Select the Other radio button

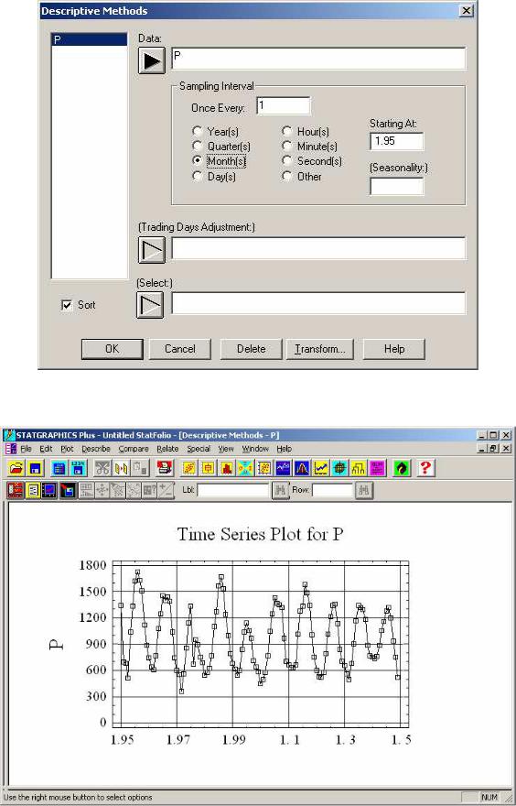[287, 176]
